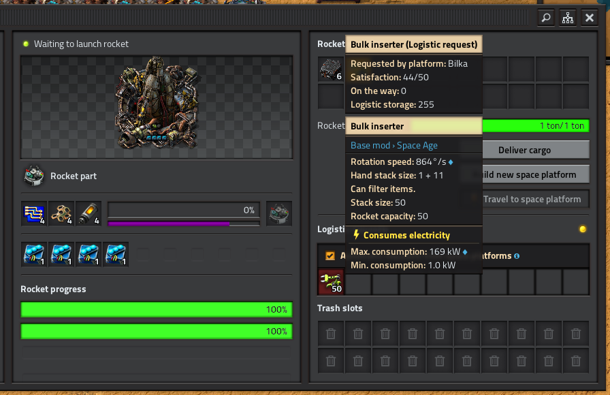Toggle automatic requests from space platforms checkbox
This screenshot has height=395, width=610.
point(330,255)
